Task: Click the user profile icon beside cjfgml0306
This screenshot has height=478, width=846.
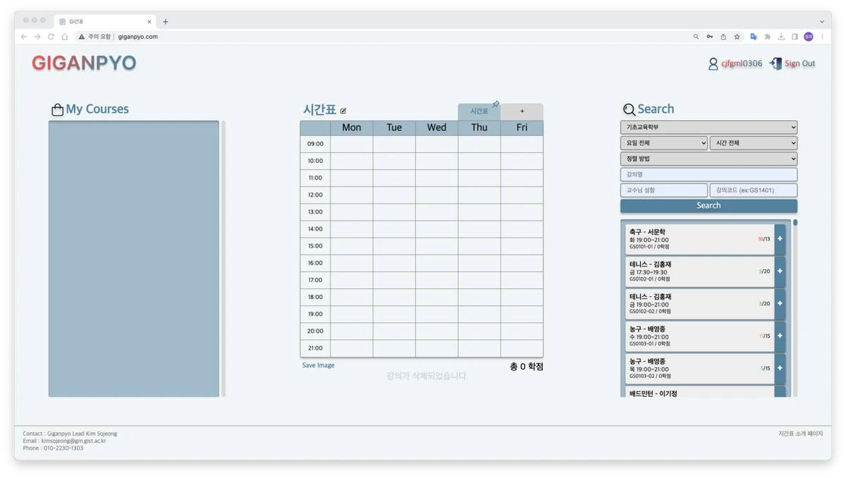Action: pos(713,63)
